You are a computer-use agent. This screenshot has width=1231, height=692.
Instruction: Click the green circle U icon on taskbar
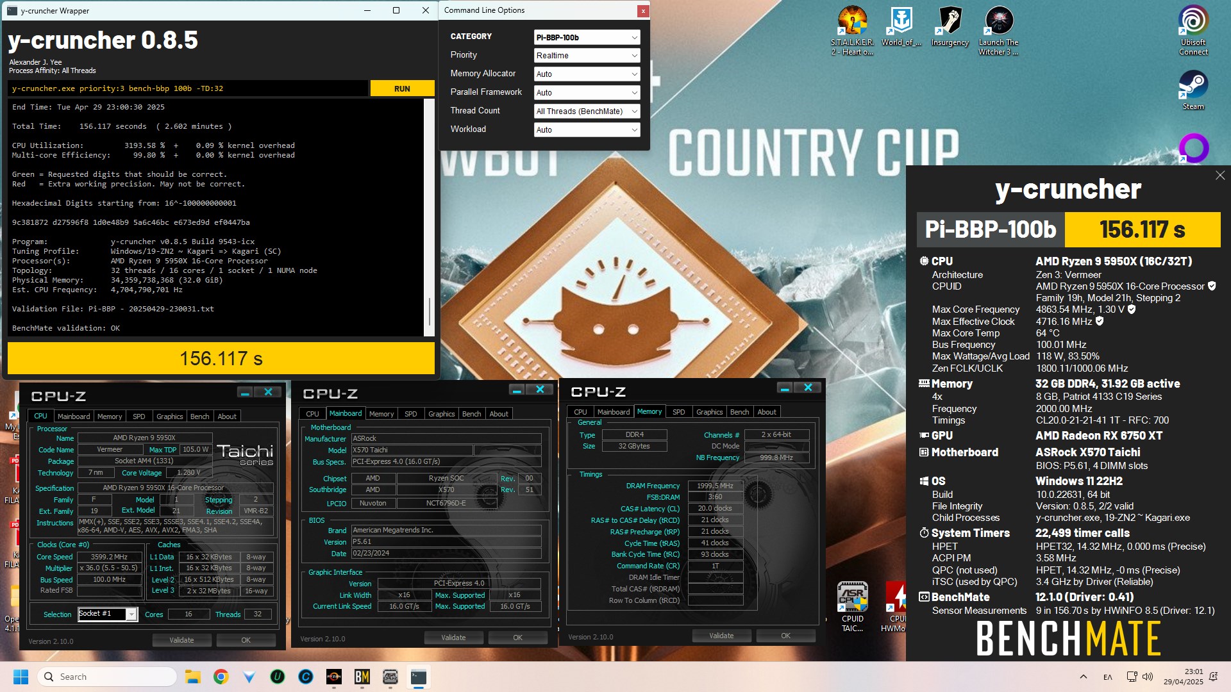277,677
